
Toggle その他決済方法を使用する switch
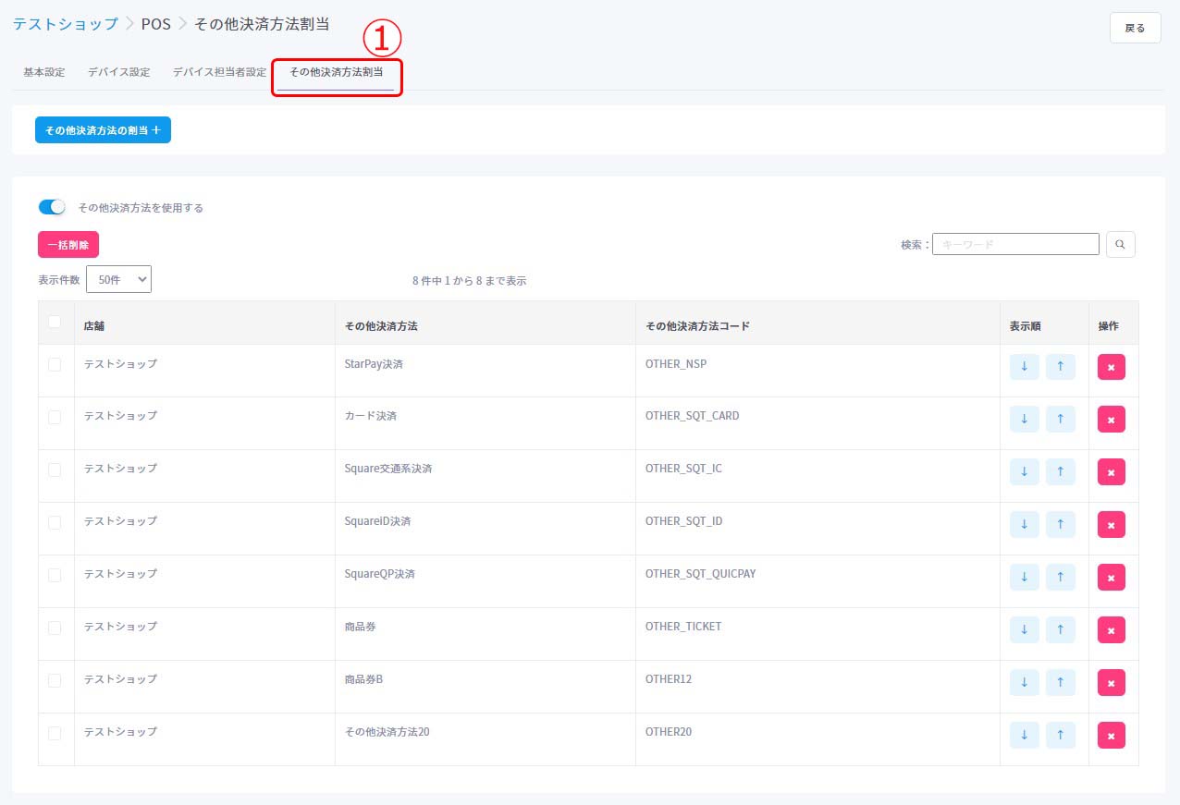click(52, 207)
